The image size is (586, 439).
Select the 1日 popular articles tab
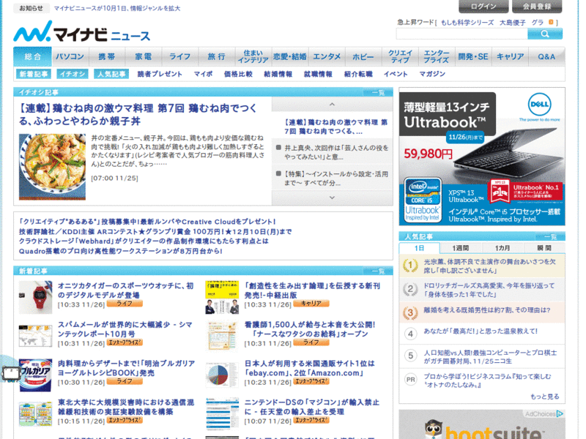pos(419,248)
